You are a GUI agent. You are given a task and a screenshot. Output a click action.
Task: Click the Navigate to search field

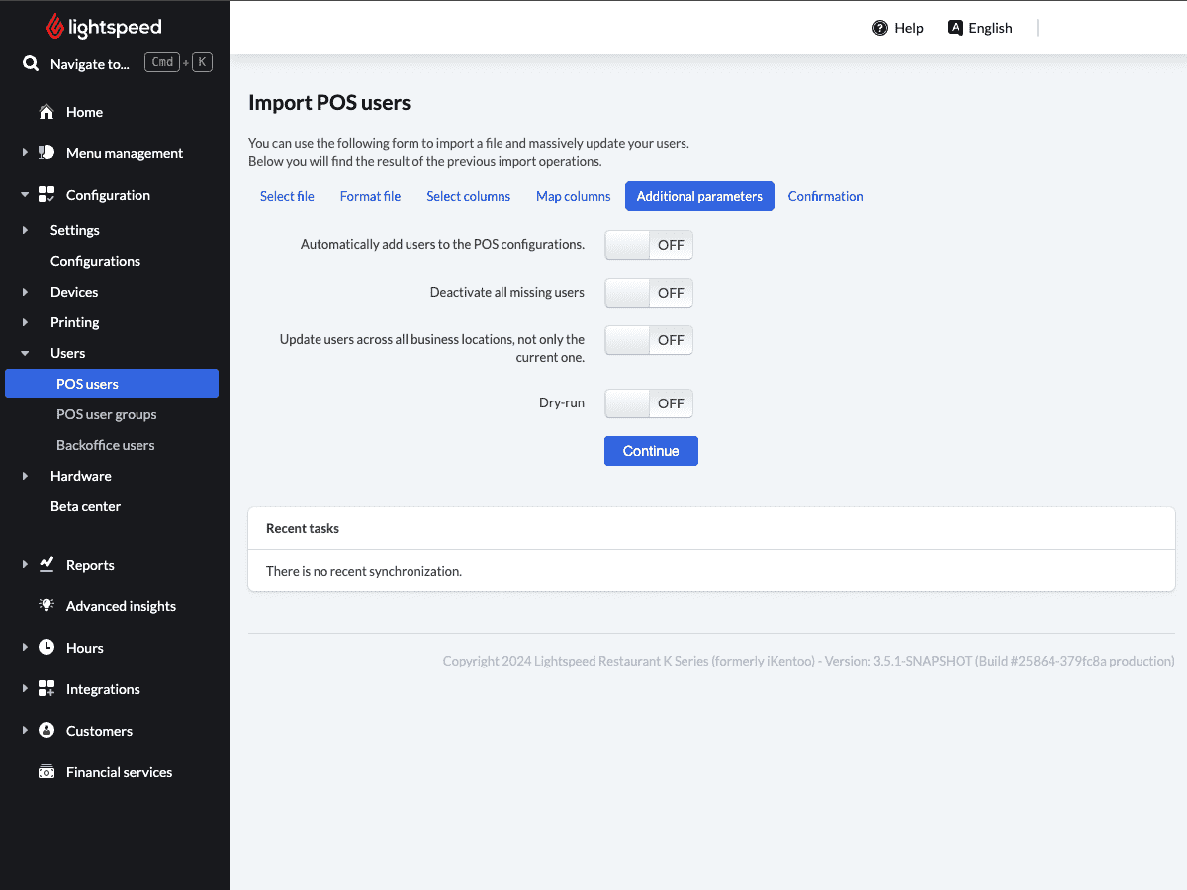pos(89,64)
